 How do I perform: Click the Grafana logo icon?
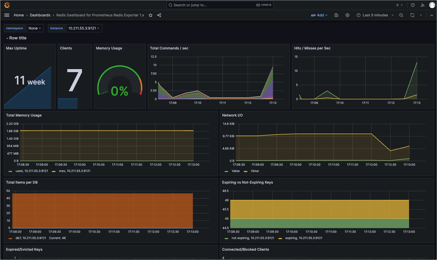pyautogui.click(x=7, y=5)
